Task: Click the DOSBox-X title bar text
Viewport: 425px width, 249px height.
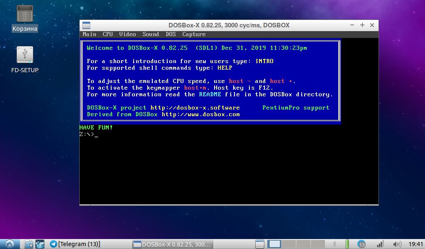Action: click(x=229, y=25)
